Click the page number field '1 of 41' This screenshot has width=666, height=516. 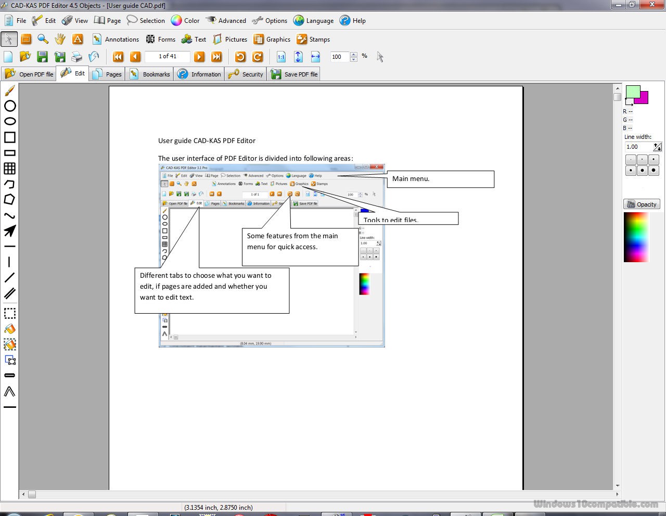coord(168,57)
